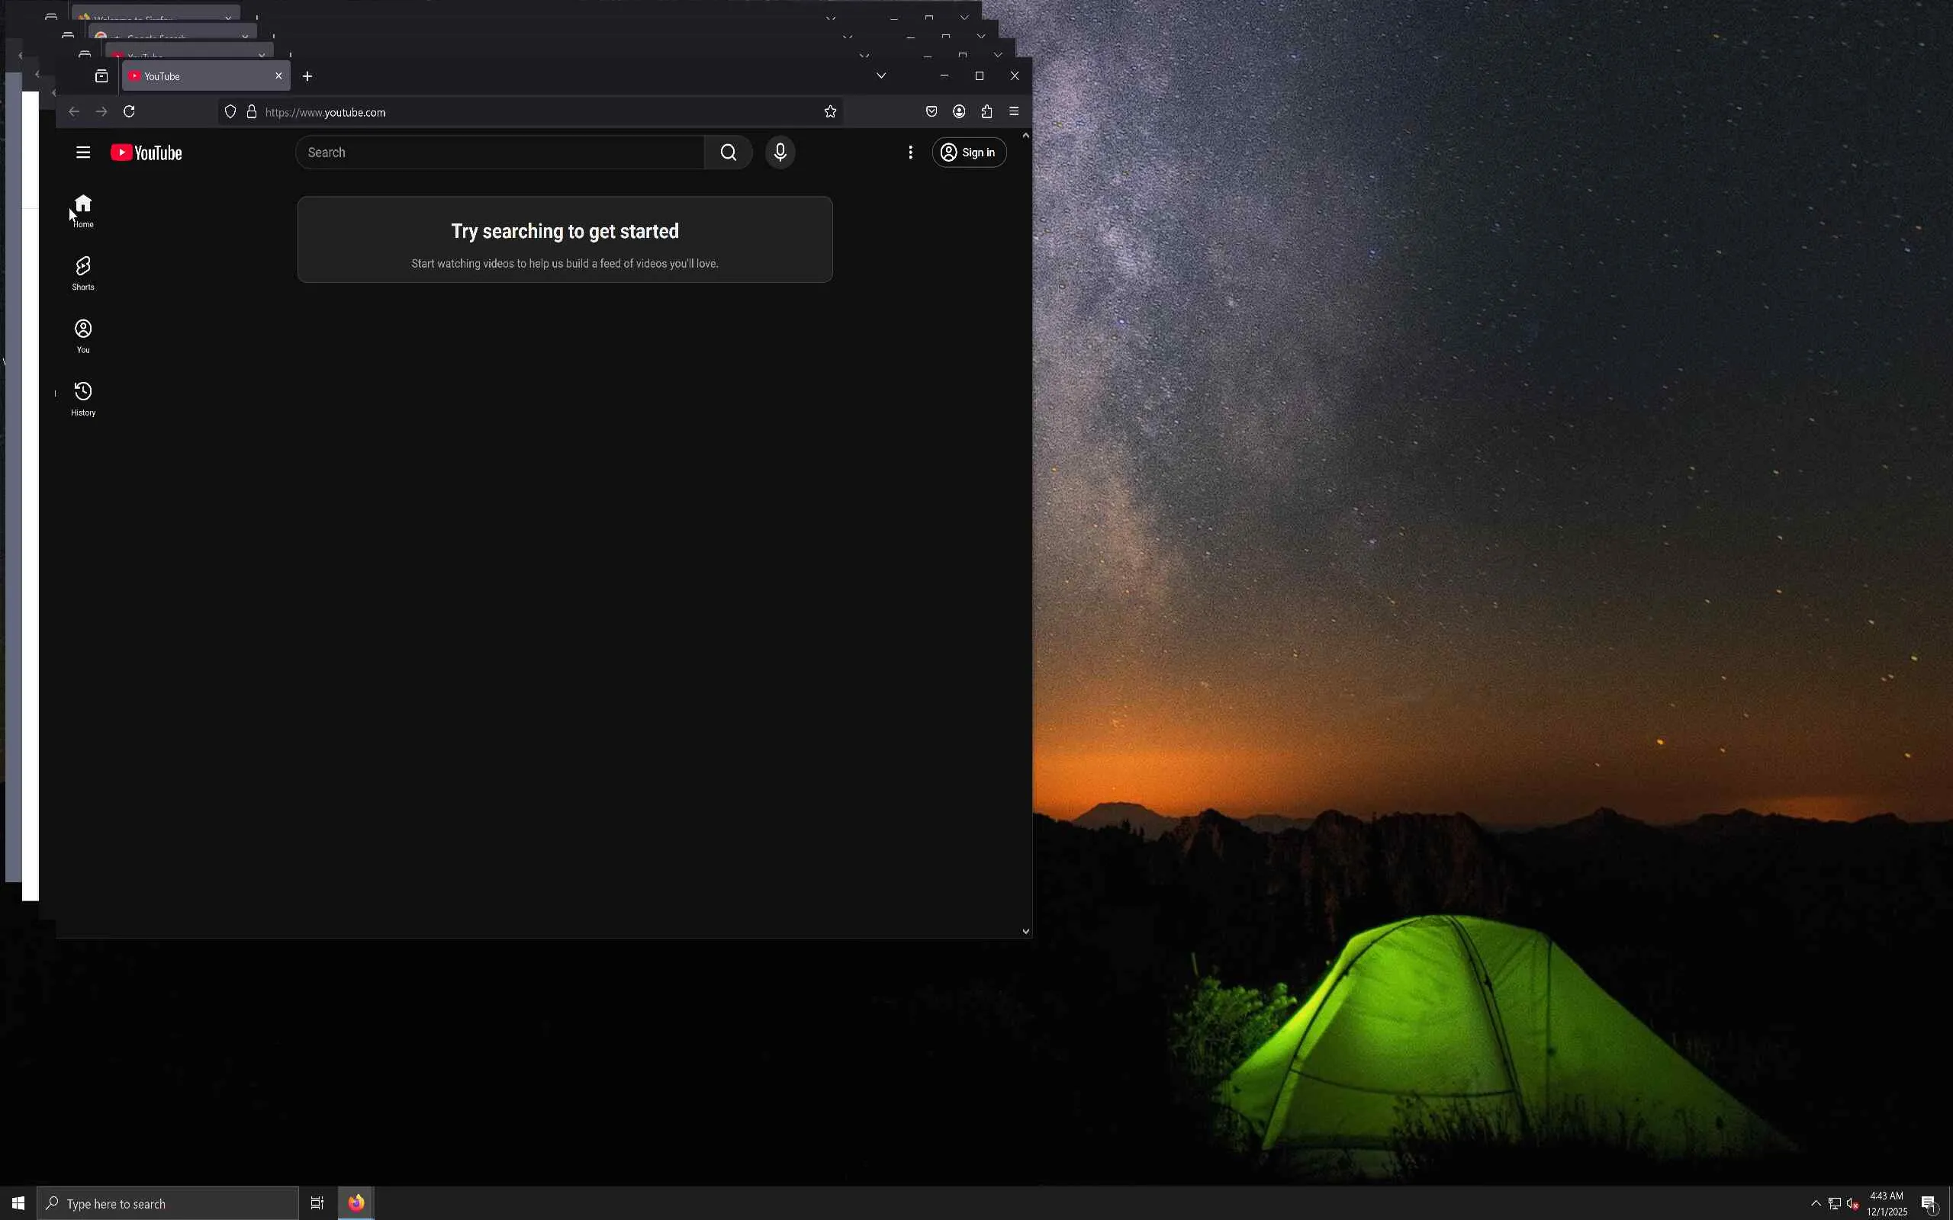Image resolution: width=1953 pixels, height=1220 pixels.
Task: Open Windows Task View from taskbar
Action: point(317,1203)
